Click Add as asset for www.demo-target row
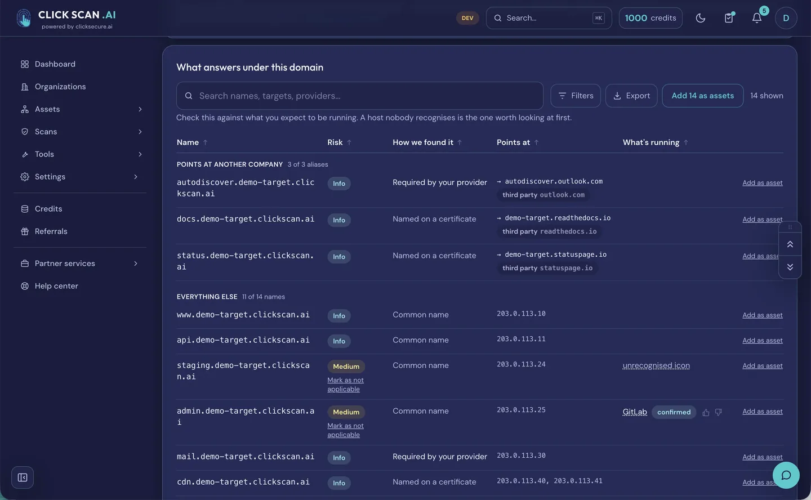The image size is (811, 500). click(763, 315)
